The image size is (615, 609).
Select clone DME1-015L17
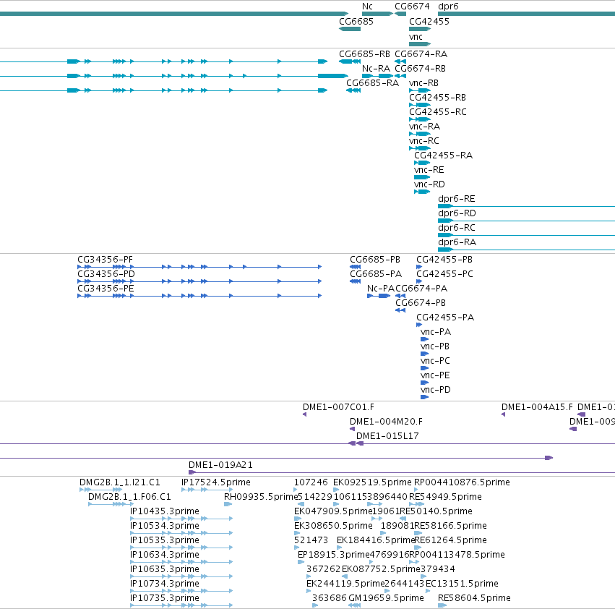(x=387, y=436)
